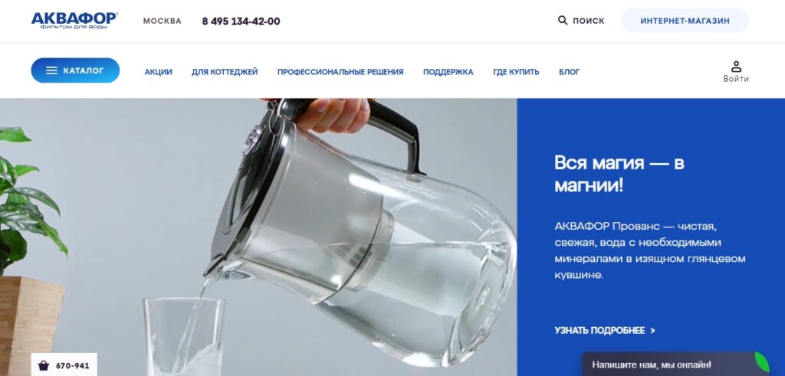Screen dimensions: 785x376
Task: Click the user profile icon
Action: pyautogui.click(x=736, y=67)
